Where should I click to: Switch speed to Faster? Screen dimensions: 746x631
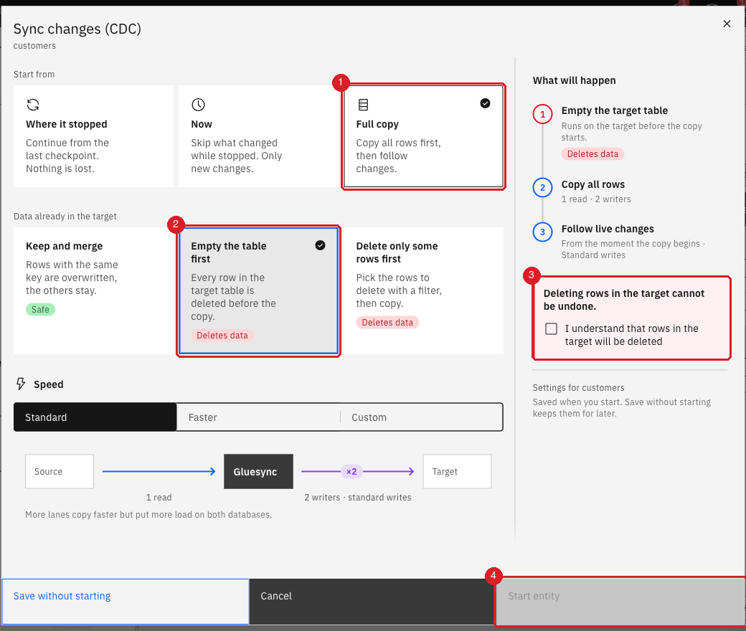coord(258,417)
